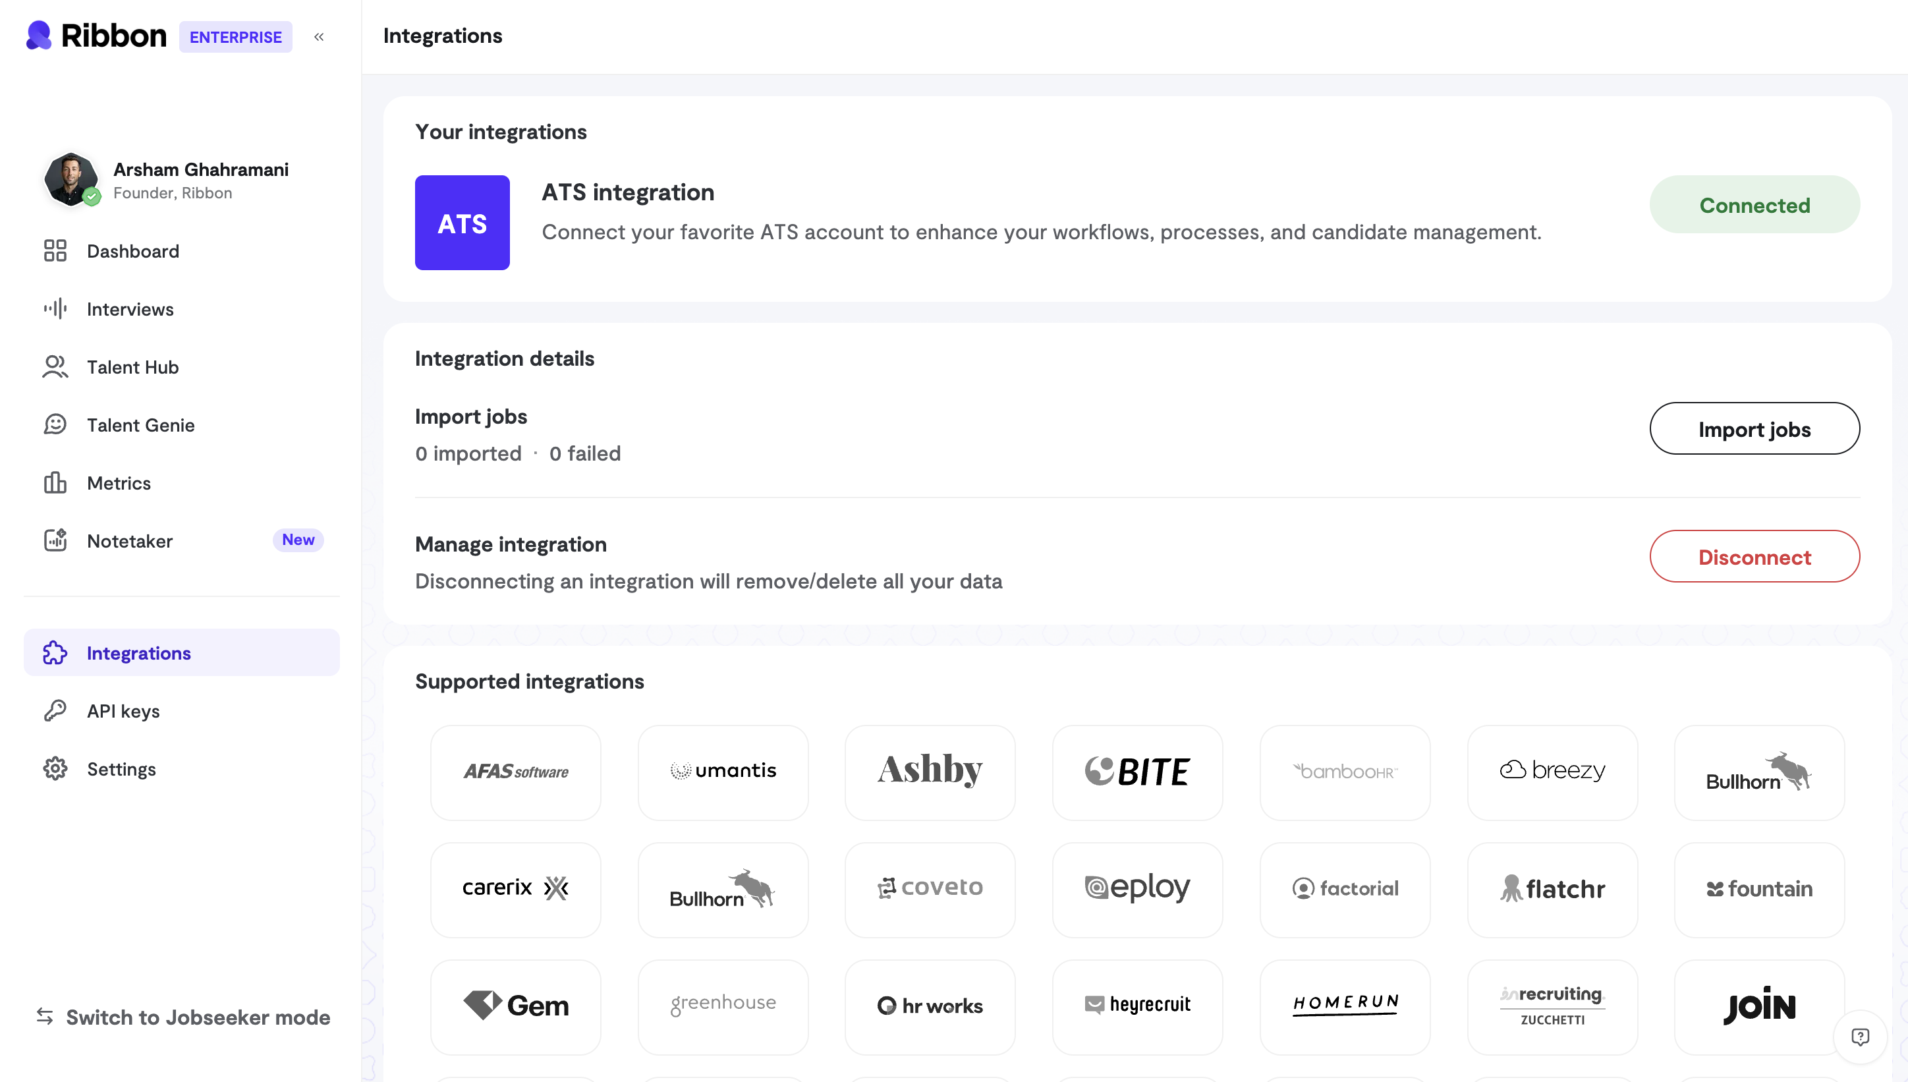Viewport: 1908px width, 1082px height.
Task: Collapse the sidebar with the double chevron
Action: click(x=319, y=37)
